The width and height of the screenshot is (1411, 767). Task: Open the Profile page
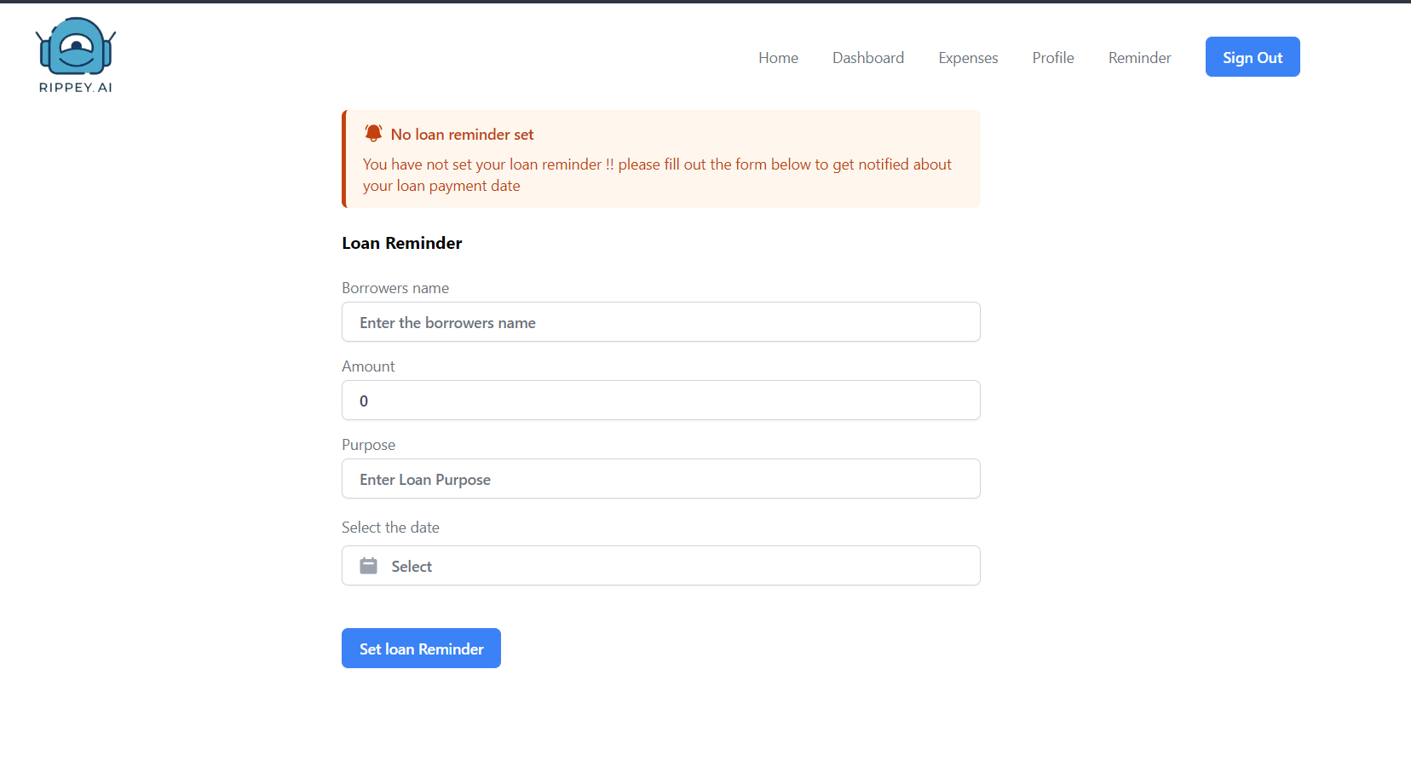point(1052,57)
